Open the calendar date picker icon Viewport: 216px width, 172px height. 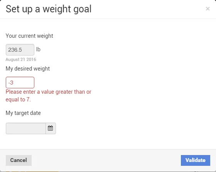pos(51,128)
